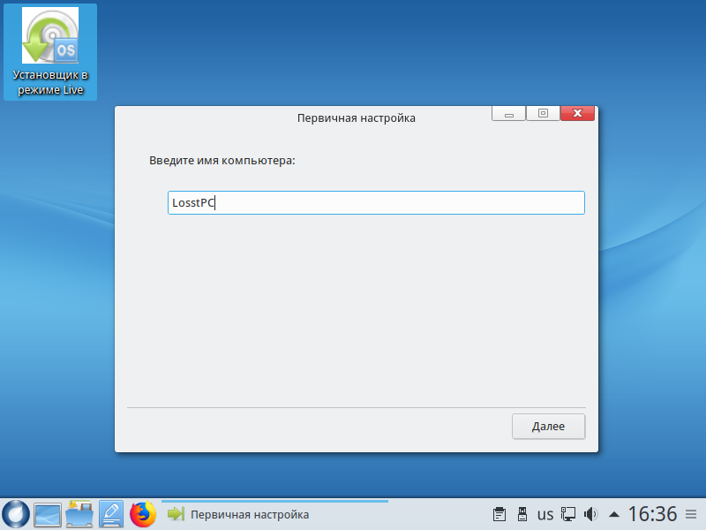706x530 pixels.
Task: Open the volume control tray icon
Action: click(591, 513)
